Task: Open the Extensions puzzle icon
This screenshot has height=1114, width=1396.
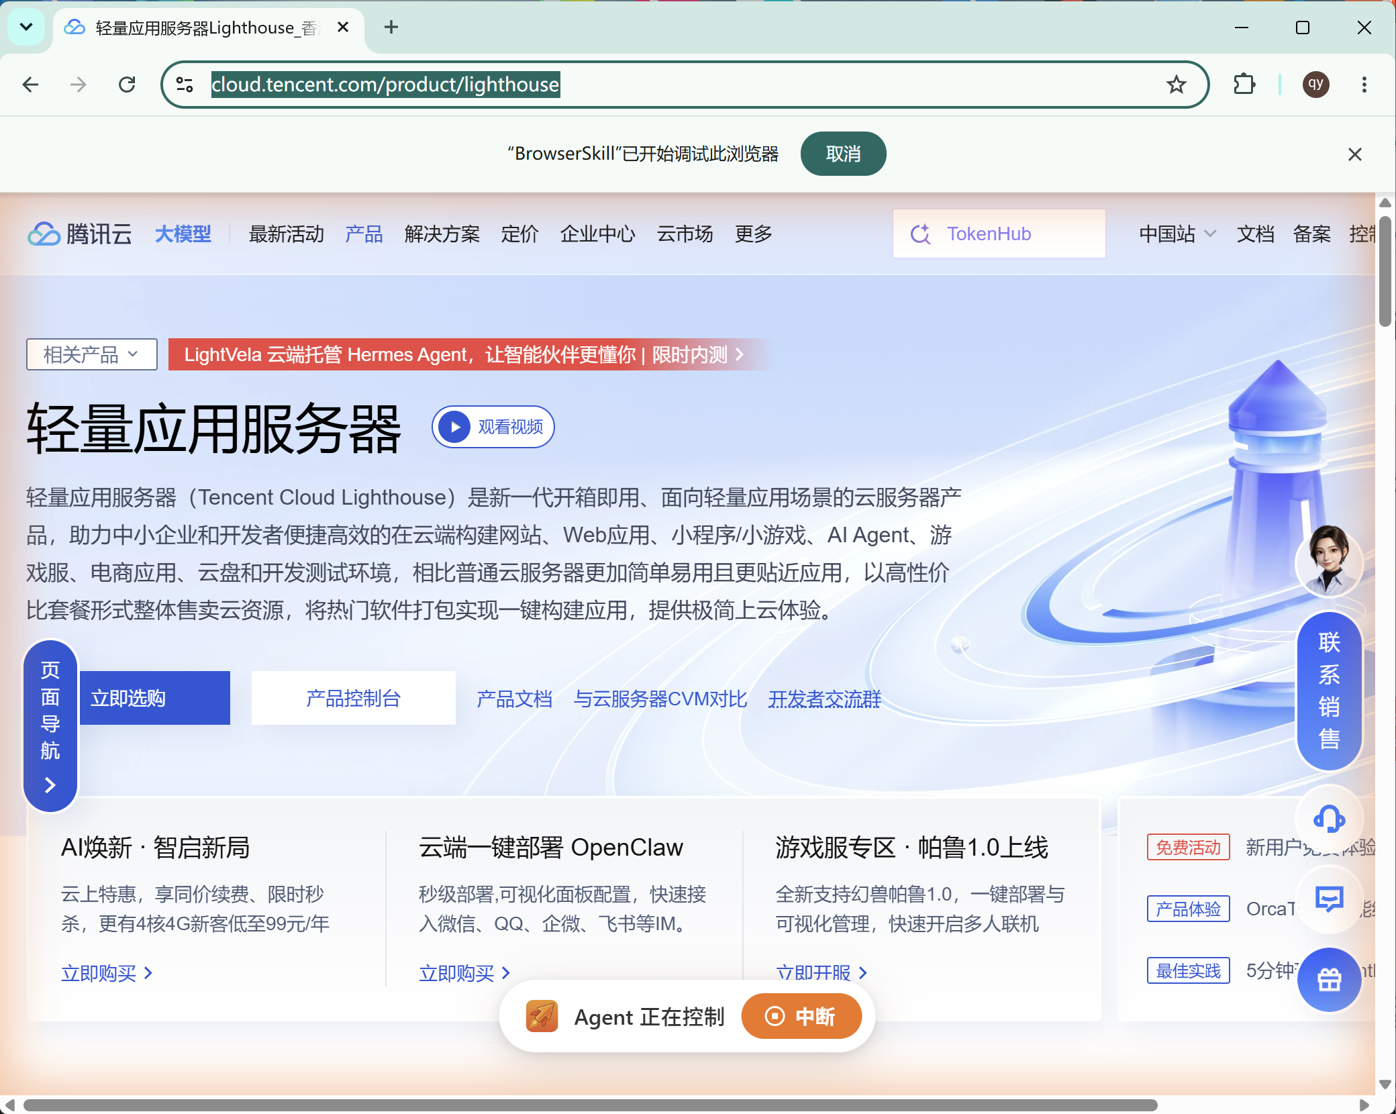Action: click(x=1244, y=85)
